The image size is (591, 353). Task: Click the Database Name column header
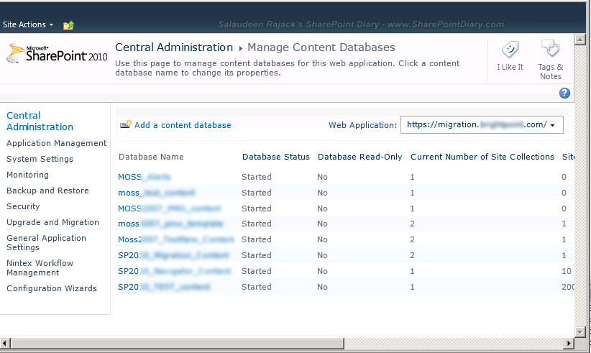(151, 157)
